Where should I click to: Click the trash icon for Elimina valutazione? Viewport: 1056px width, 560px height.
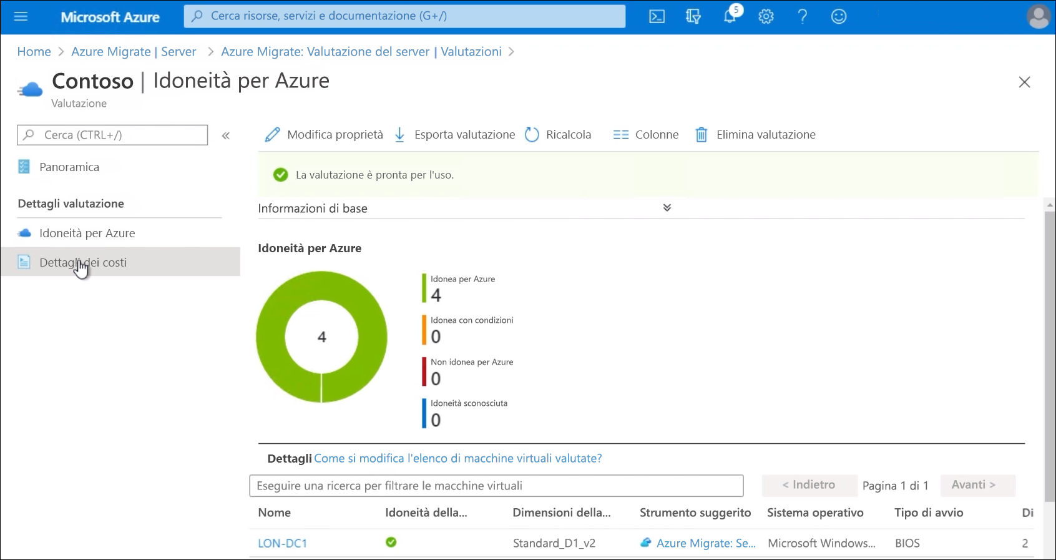[x=702, y=135]
